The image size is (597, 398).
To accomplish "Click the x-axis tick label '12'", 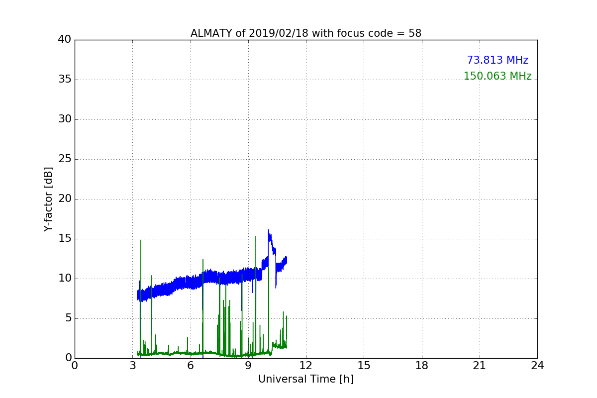I will click(306, 366).
